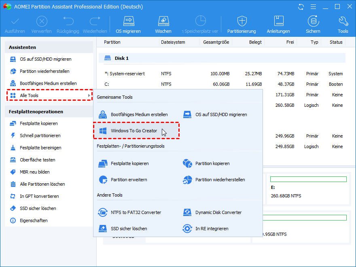Click the refresh icon in title bar

(301, 7)
